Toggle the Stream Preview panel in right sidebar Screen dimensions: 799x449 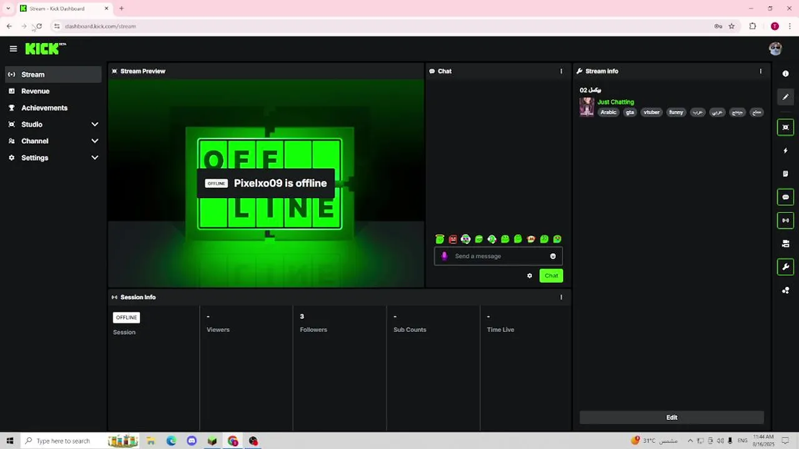(785, 127)
